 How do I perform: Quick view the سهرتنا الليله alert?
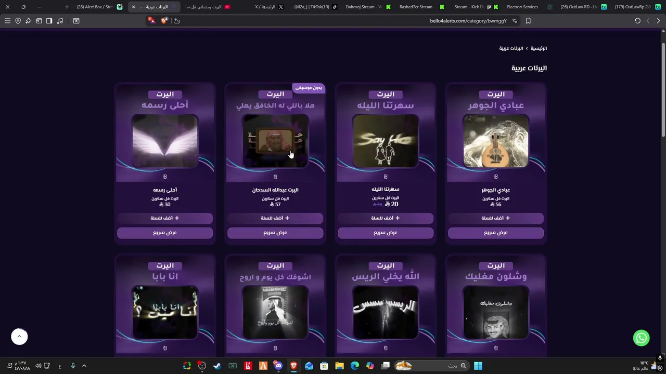[x=386, y=233]
